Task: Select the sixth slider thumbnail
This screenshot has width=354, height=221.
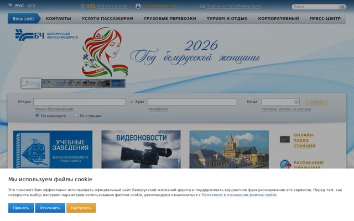Action: coord(103,83)
